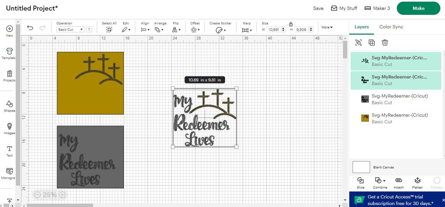Click the Group layers icon

click(x=358, y=43)
